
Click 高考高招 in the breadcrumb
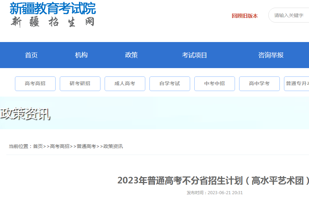tap(60, 146)
